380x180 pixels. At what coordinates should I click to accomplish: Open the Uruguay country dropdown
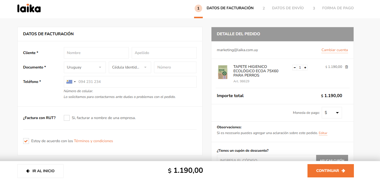(85, 67)
